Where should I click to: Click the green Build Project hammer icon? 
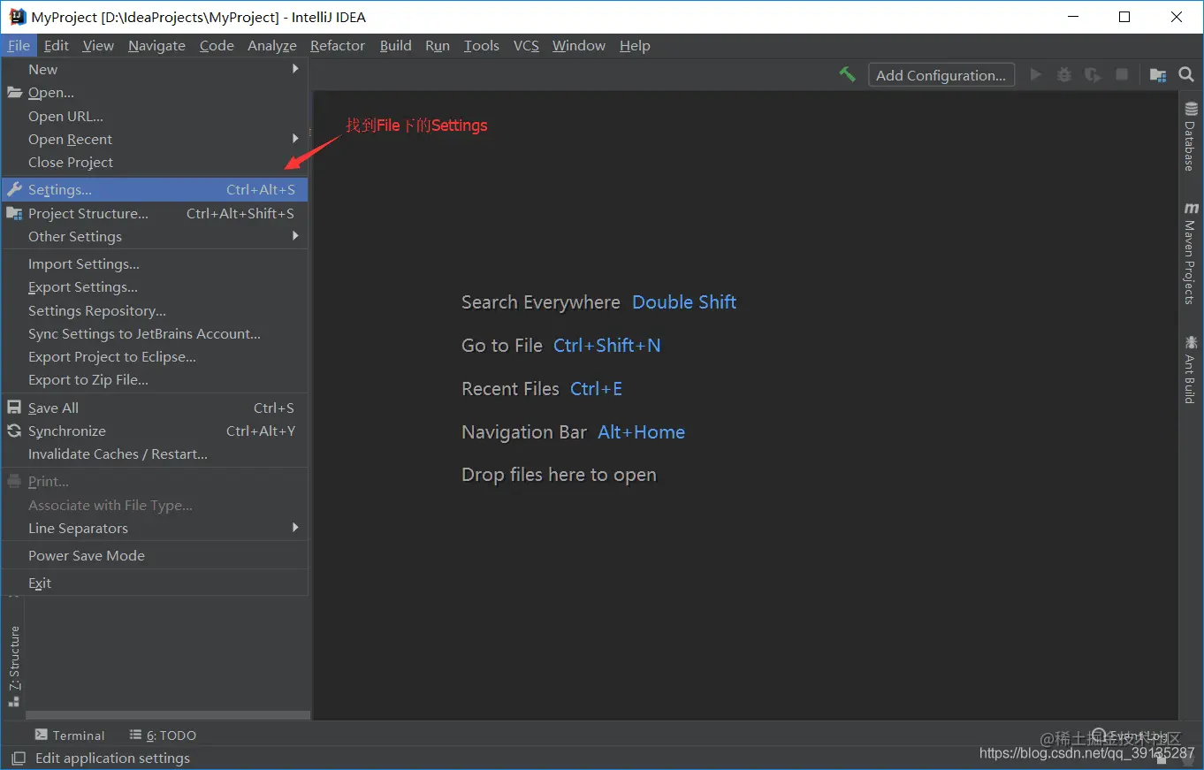[x=847, y=75]
